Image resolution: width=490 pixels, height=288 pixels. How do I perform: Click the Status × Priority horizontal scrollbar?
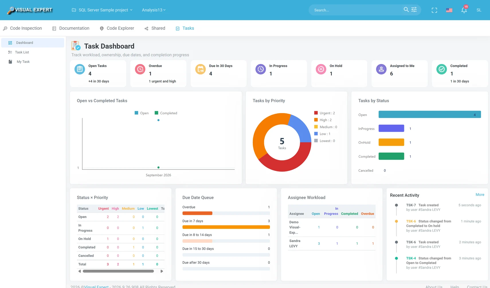(118, 271)
